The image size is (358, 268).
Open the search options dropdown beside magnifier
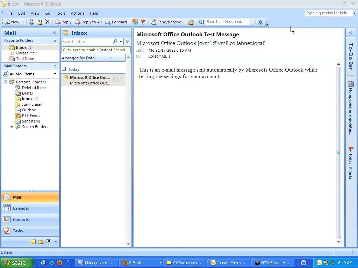pos(121,42)
